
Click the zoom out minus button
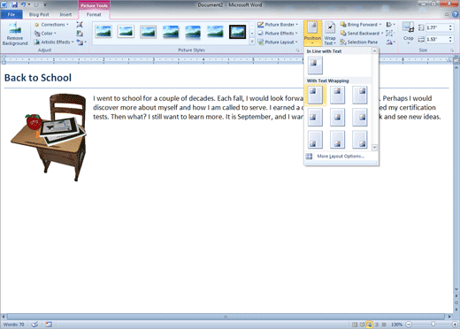coord(409,325)
